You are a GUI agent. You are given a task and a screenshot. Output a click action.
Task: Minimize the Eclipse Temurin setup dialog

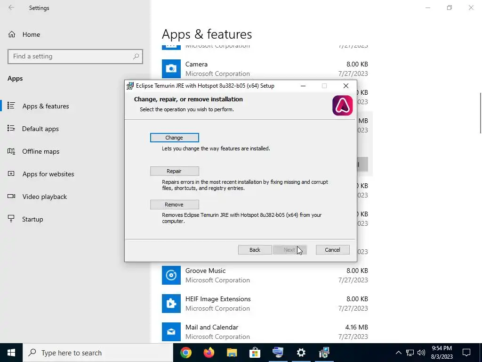click(303, 86)
